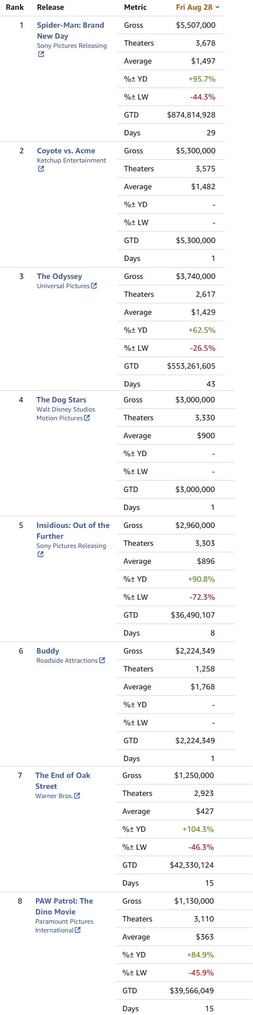Open The Dog Stars release page

tap(61, 400)
